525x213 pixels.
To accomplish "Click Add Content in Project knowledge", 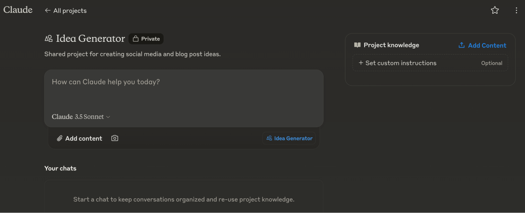I will (x=482, y=45).
